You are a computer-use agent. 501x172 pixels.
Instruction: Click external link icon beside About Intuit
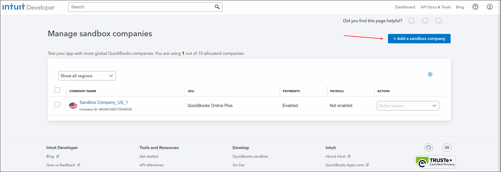pos(349,156)
